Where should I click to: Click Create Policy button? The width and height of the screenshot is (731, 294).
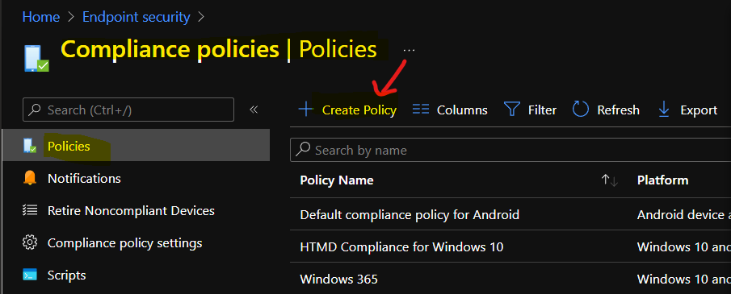click(348, 110)
